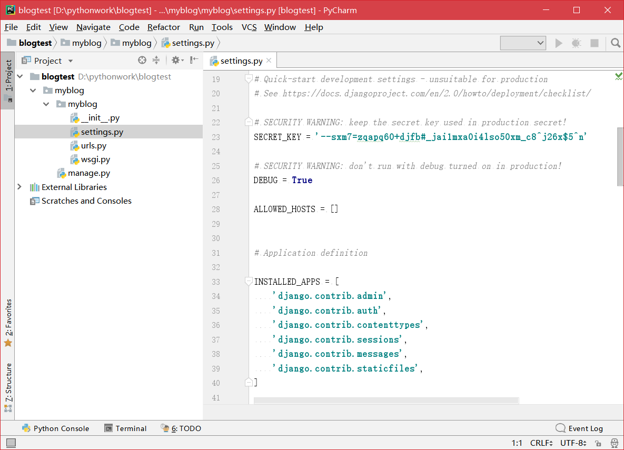The image size is (624, 450).
Task: Open the 6: TODO tool window
Action: (x=181, y=428)
